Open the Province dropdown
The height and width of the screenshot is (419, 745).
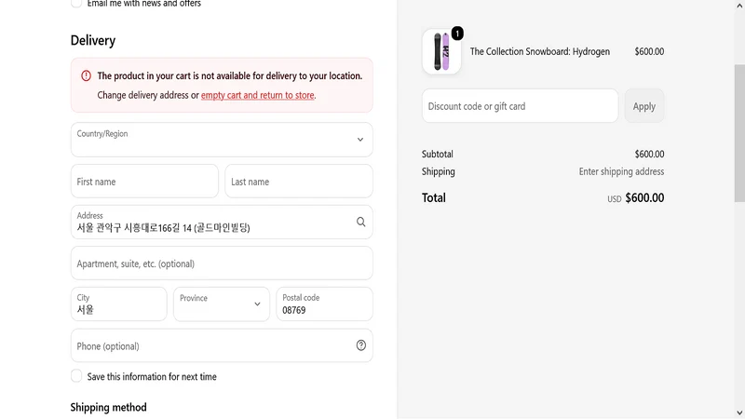tap(222, 304)
